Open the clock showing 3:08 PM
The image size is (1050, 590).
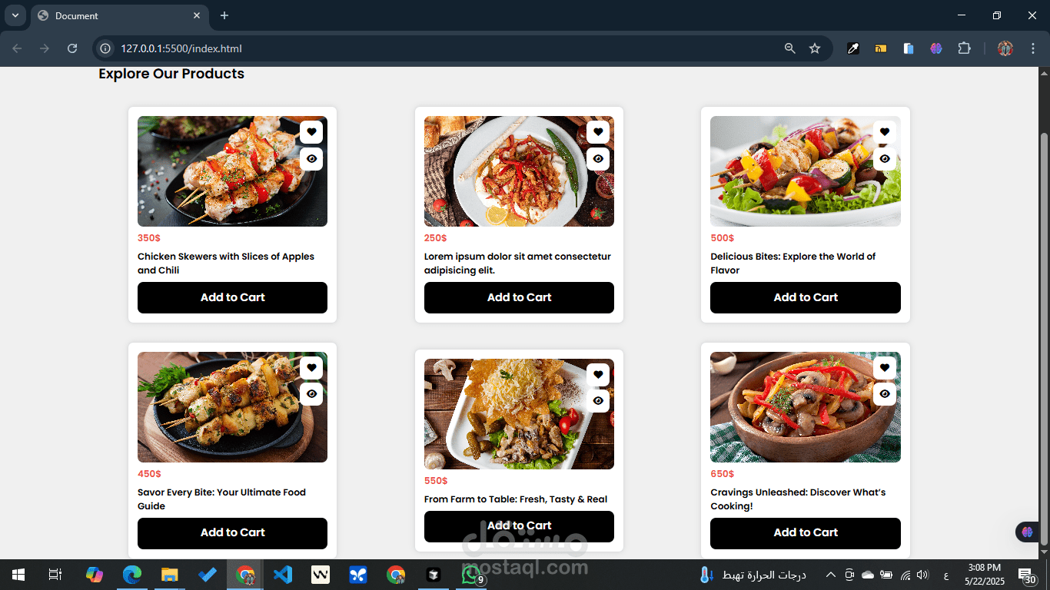(983, 575)
